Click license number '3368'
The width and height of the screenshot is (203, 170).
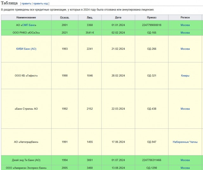coord(90,25)
